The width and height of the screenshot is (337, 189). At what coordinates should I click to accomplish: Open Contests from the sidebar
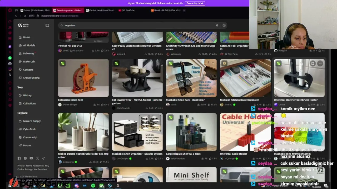[x=26, y=70]
